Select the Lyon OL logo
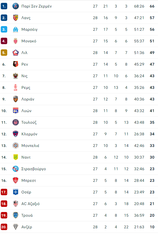The width and height of the screenshot is (158, 235). tap(15, 111)
